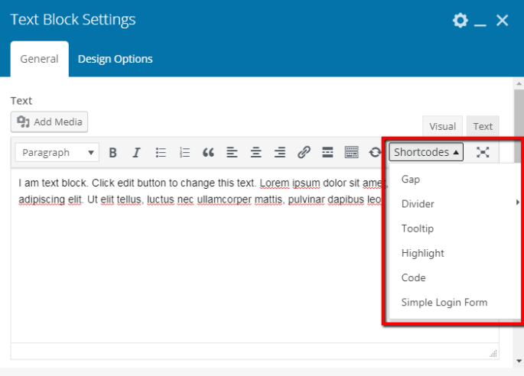This screenshot has height=376, width=524.
Task: Click the Add Media button
Action: click(50, 122)
